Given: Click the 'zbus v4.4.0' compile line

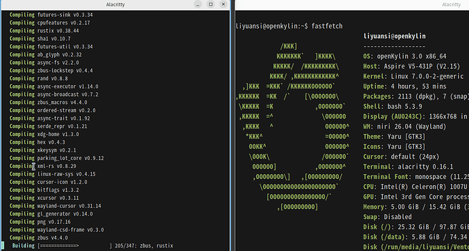Looking at the screenshot, I should 39,238.
